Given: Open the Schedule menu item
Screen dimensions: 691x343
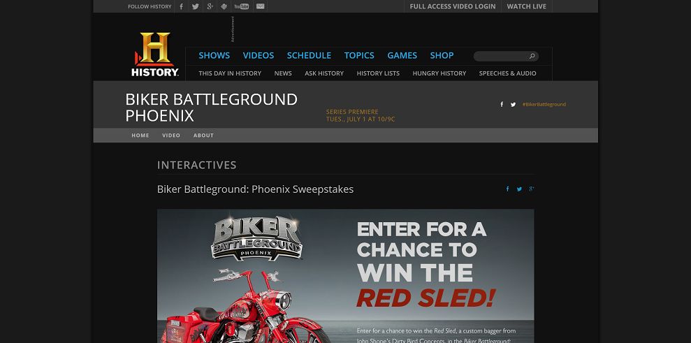Looking at the screenshot, I should 309,56.
